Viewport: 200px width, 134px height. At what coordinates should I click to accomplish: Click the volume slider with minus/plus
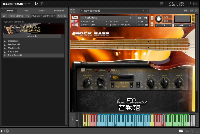tap(182, 25)
